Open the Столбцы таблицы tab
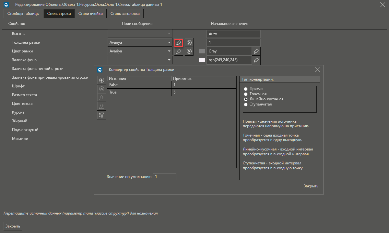The height and width of the screenshot is (233, 389). pyautogui.click(x=23, y=14)
